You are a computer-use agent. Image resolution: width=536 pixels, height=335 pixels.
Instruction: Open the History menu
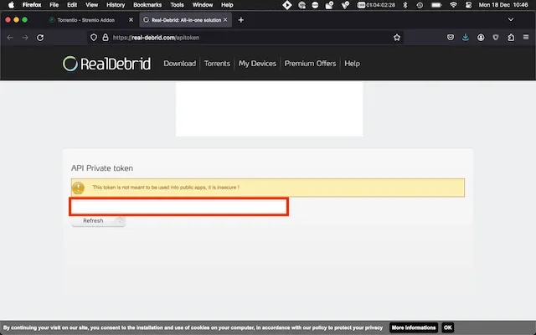click(x=116, y=5)
